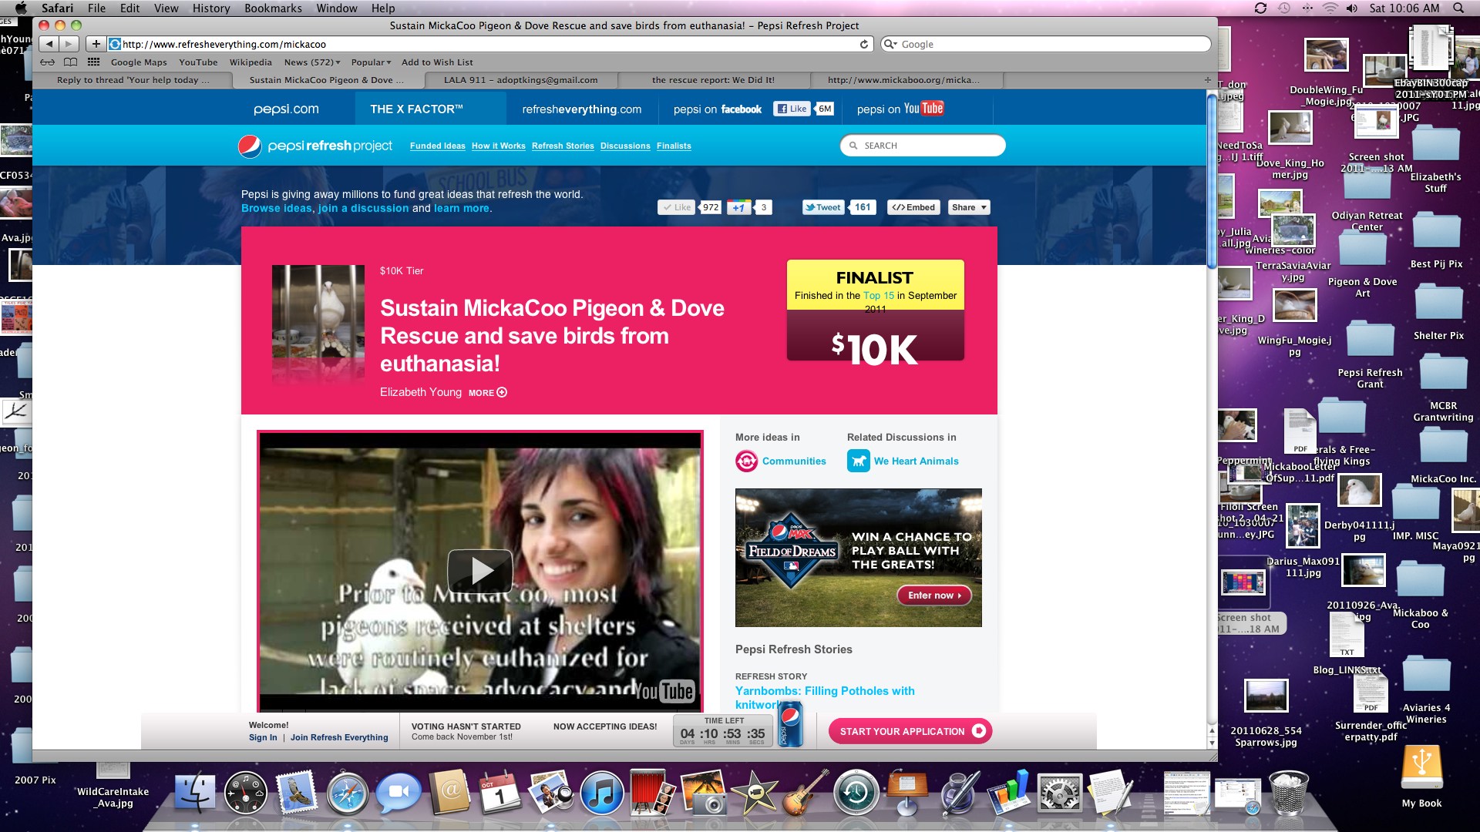1480x832 pixels.
Task: Open iTunes from the Dock
Action: pyautogui.click(x=601, y=793)
